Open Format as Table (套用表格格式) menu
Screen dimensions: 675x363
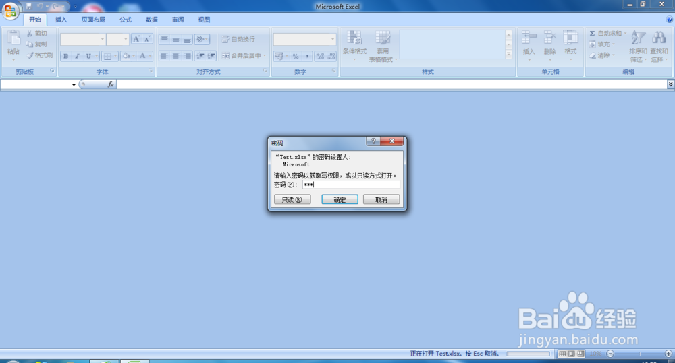click(383, 46)
